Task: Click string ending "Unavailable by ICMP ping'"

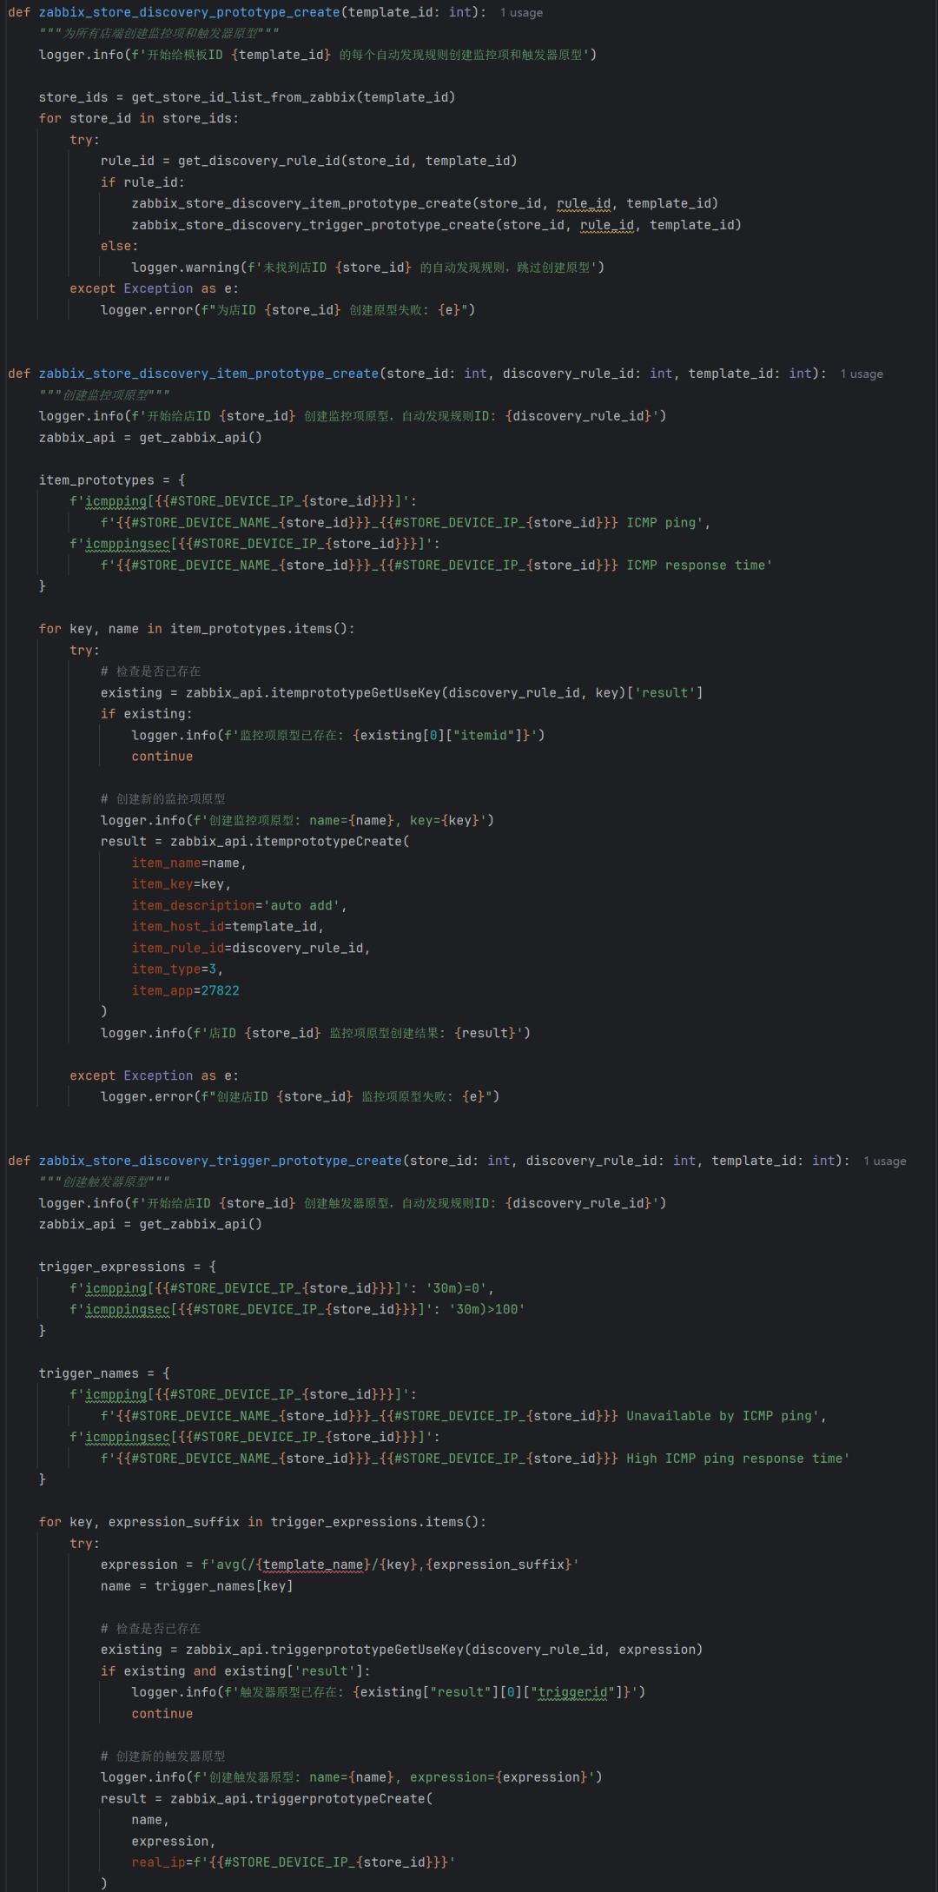Action: (459, 1417)
